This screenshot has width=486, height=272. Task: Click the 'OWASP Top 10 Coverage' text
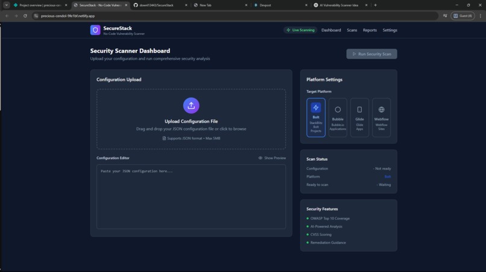click(x=330, y=218)
